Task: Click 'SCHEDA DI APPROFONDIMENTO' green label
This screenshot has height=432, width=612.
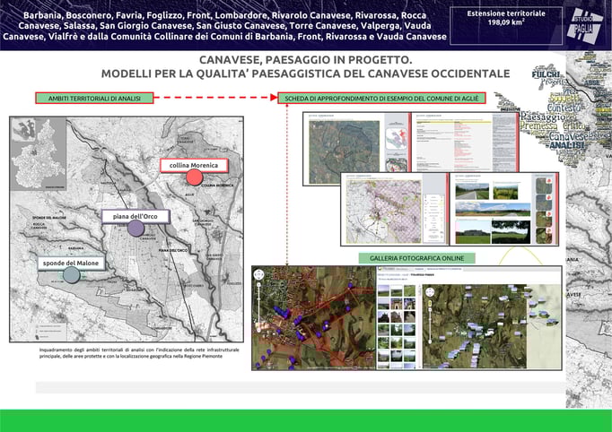Action: [381, 99]
